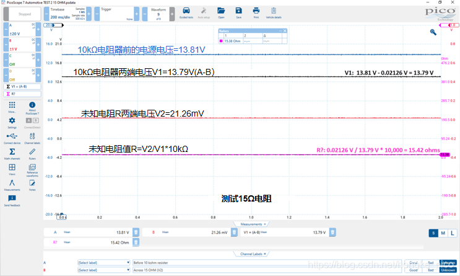Open channel B Select label dropdown

pos(104,270)
